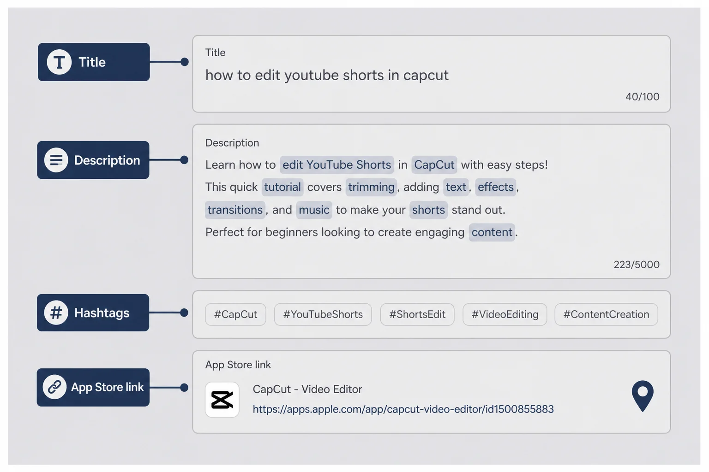
Task: Click the highlighted 'content' keyword
Action: pyautogui.click(x=492, y=232)
